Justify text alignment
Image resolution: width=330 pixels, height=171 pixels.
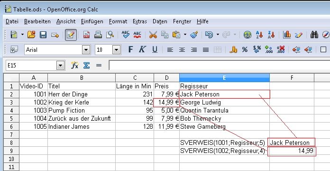(206, 50)
